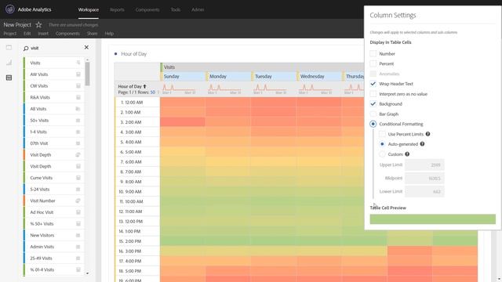Click the icon beside AW Visits

(x=78, y=74)
